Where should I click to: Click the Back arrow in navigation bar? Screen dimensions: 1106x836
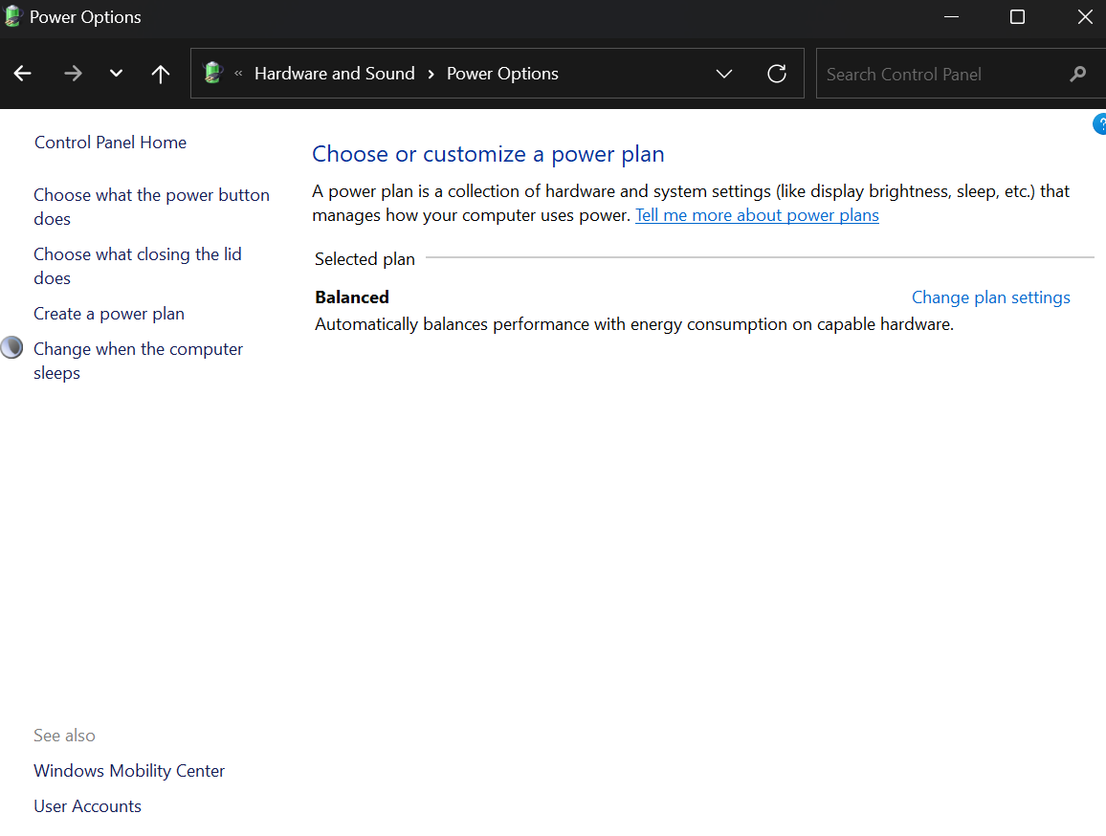[x=23, y=75]
